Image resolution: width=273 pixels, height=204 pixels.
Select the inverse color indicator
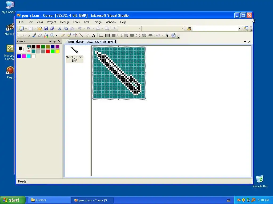point(29,51)
